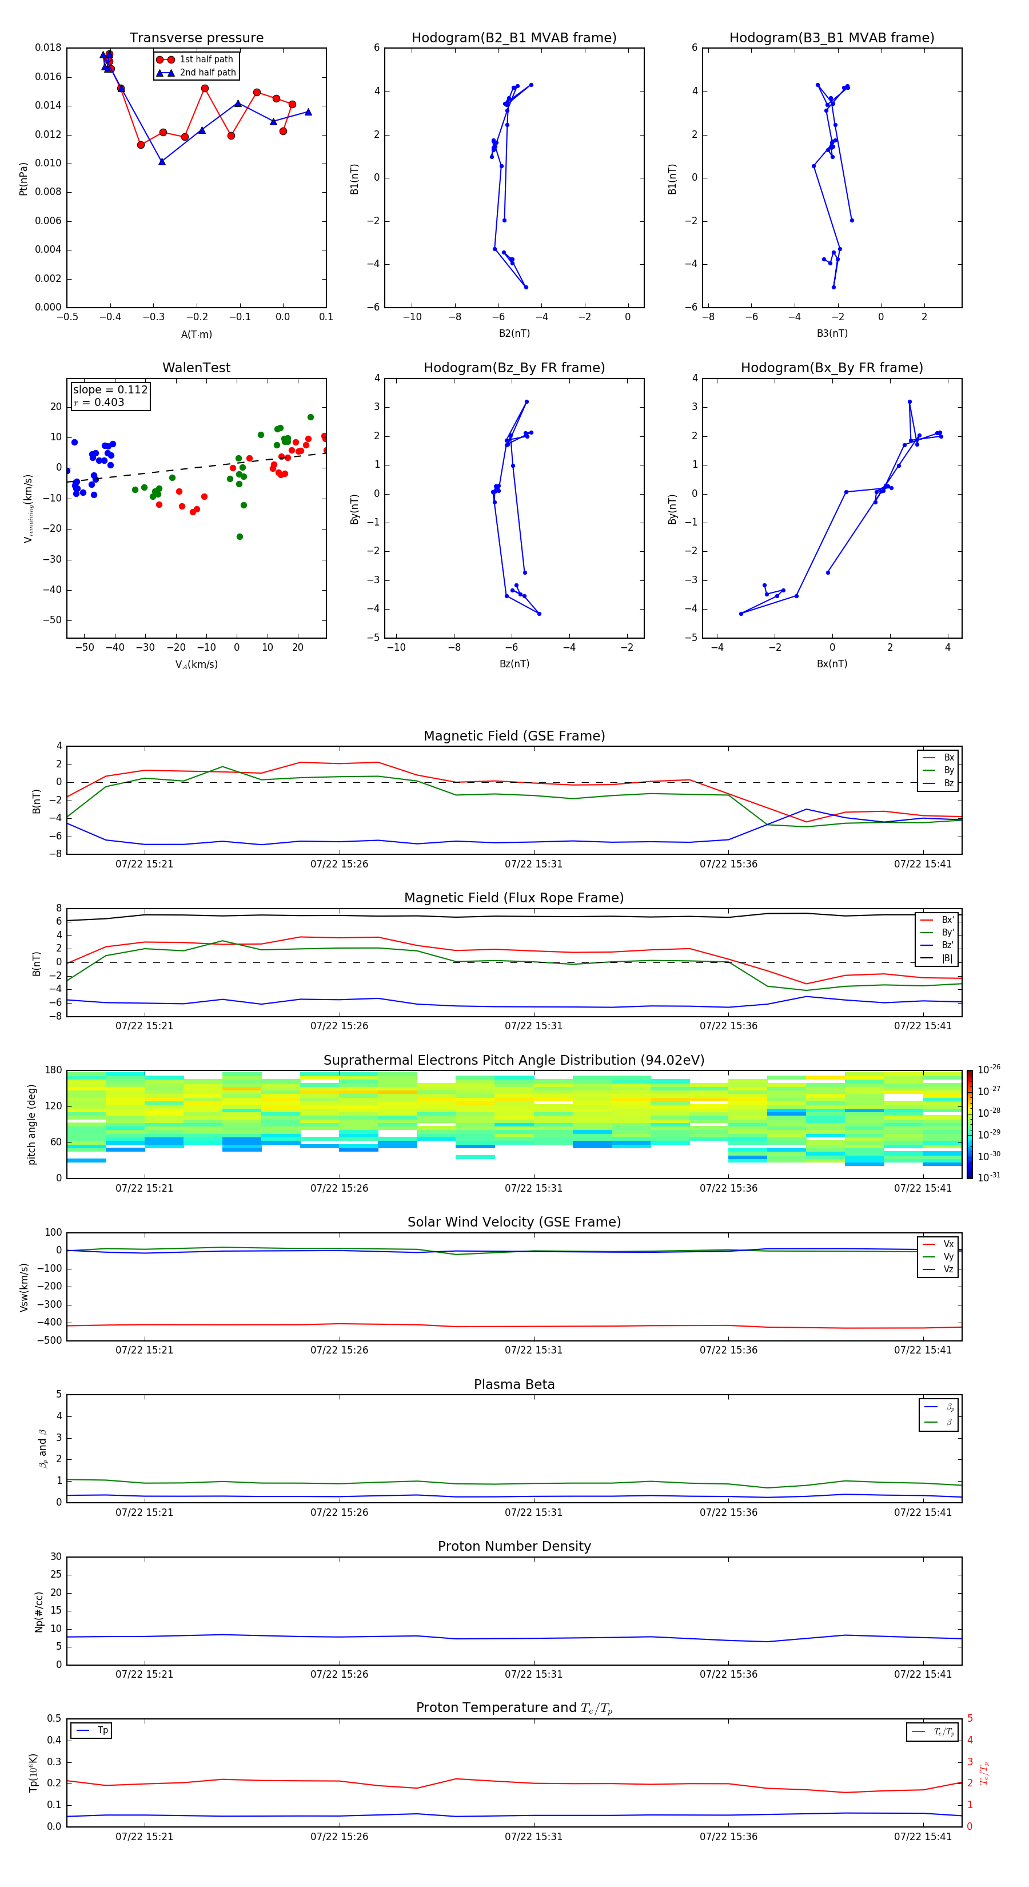Click the 'Hodogram(Bx_By FR frame)' title
Screen dimensions: 1029x1887
pos(832,368)
